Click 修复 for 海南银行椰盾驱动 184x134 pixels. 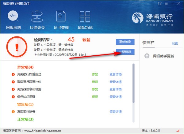point(95,74)
